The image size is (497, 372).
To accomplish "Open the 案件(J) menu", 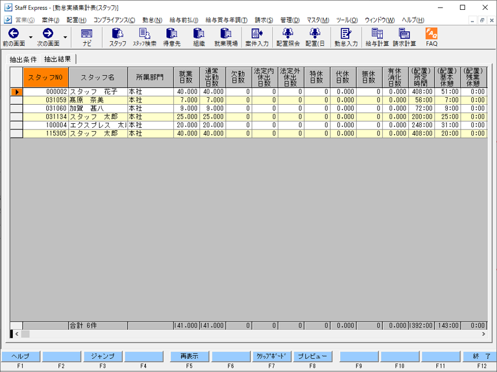I will click(x=51, y=20).
